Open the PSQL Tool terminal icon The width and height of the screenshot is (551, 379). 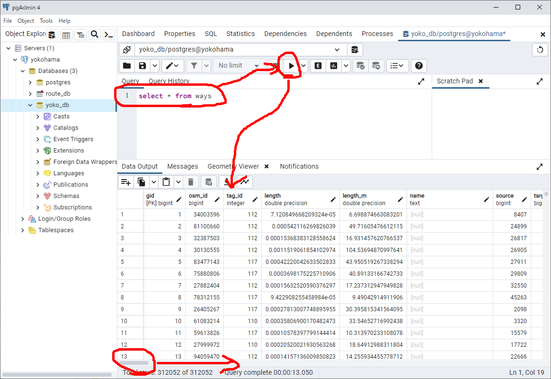point(109,35)
